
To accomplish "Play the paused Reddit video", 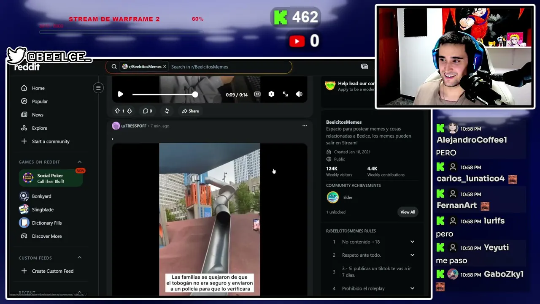I will tap(120, 94).
